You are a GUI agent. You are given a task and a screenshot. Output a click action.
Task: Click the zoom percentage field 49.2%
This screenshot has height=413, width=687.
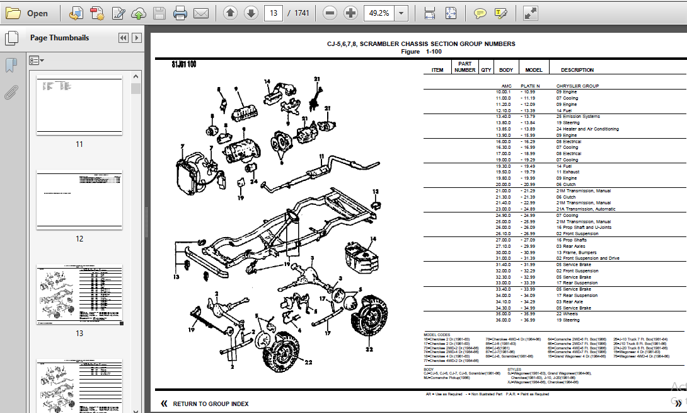click(379, 13)
